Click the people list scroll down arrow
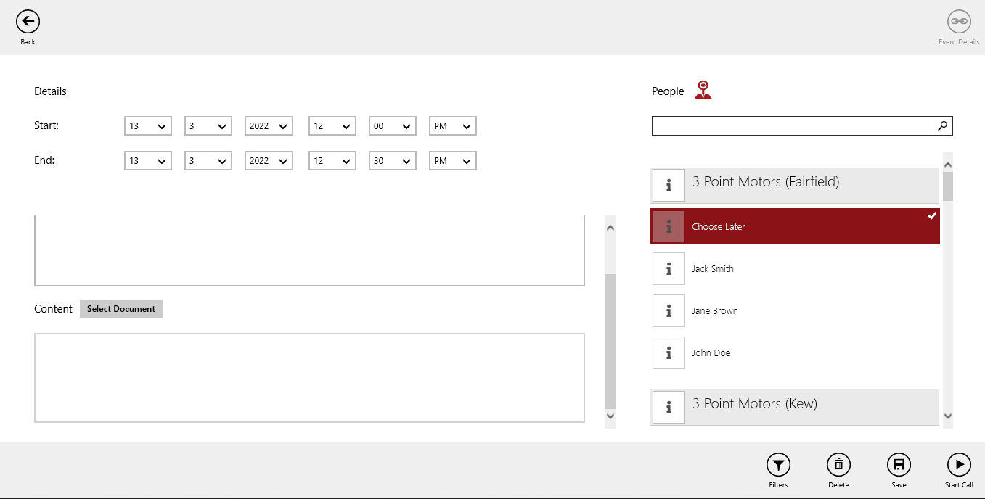The image size is (985, 499). (947, 416)
